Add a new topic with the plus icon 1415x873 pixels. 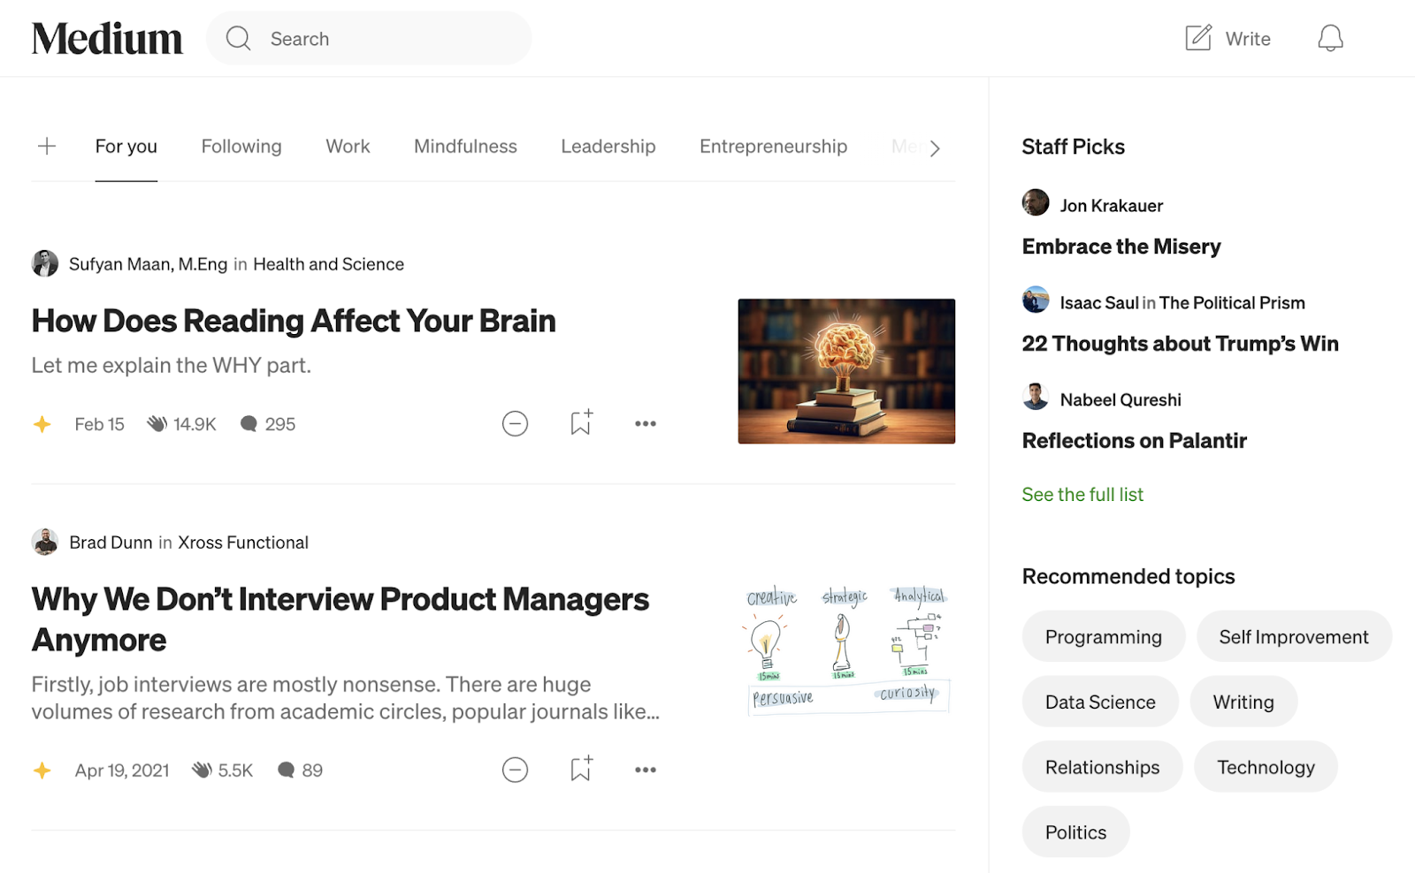coord(47,146)
